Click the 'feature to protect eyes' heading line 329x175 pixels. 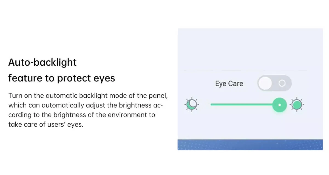pos(61,78)
